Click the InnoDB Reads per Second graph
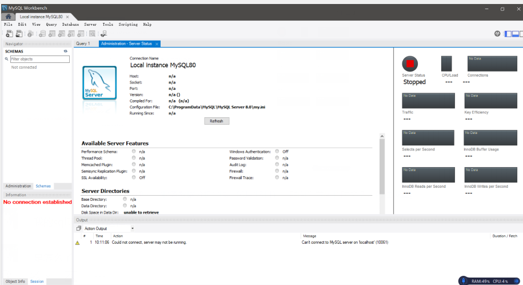The image size is (523, 285). (x=428, y=175)
